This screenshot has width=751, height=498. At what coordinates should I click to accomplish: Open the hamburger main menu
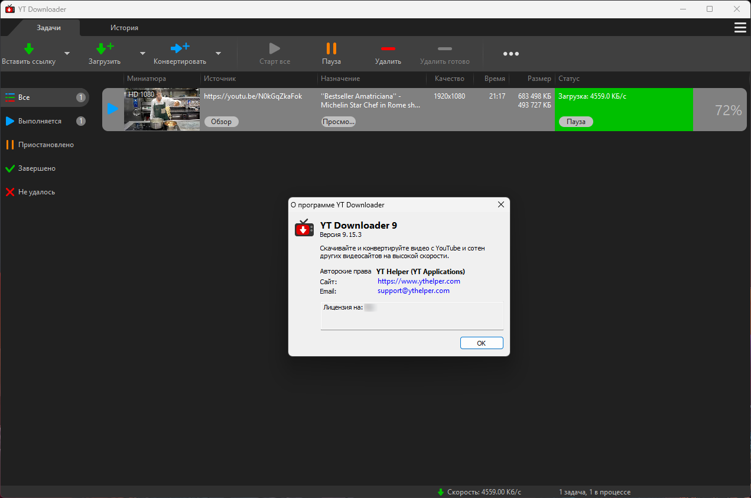[x=740, y=28]
